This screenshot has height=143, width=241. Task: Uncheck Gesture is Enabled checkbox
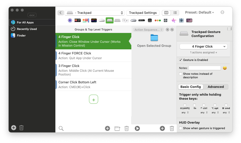click(x=181, y=60)
